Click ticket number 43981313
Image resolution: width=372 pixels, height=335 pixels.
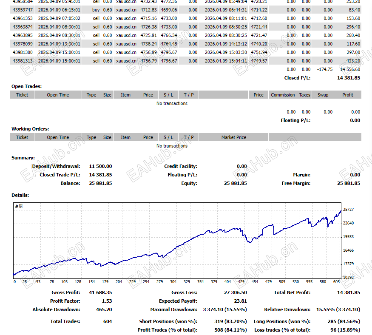[x=23, y=61]
